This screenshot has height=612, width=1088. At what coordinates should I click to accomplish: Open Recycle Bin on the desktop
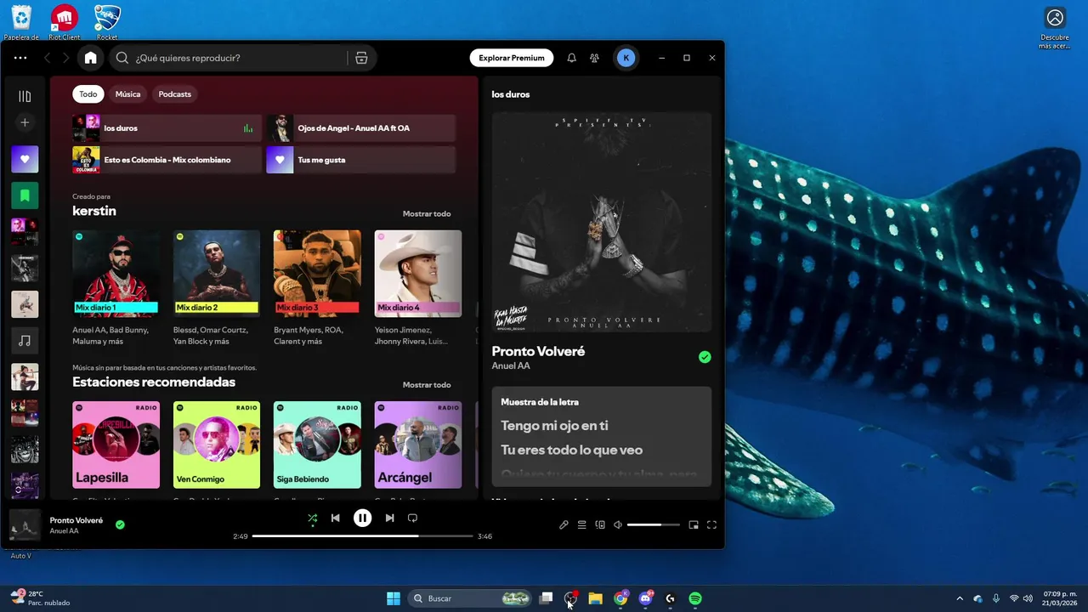pos(21,23)
